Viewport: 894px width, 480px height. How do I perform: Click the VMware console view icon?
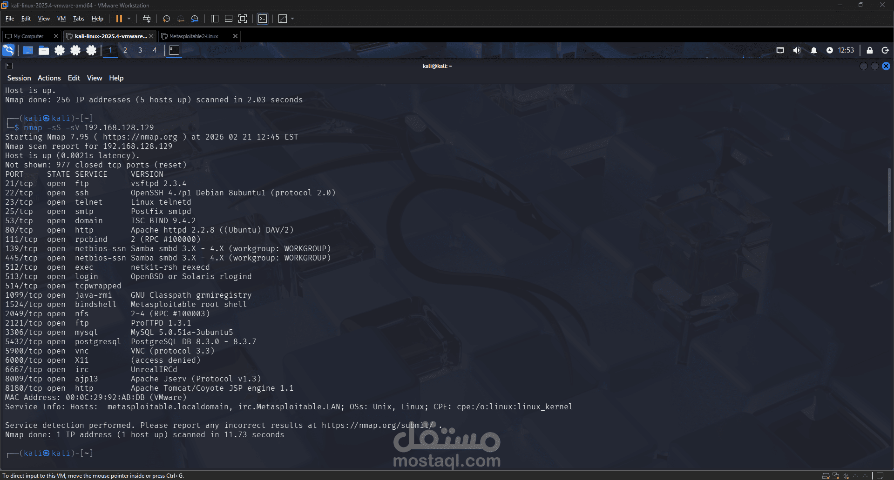point(263,19)
